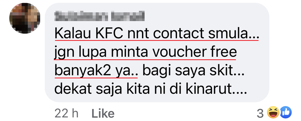This screenshot has height=121, width=301.
Task: Click the Haha laughing reaction emoji
Action: point(273,112)
